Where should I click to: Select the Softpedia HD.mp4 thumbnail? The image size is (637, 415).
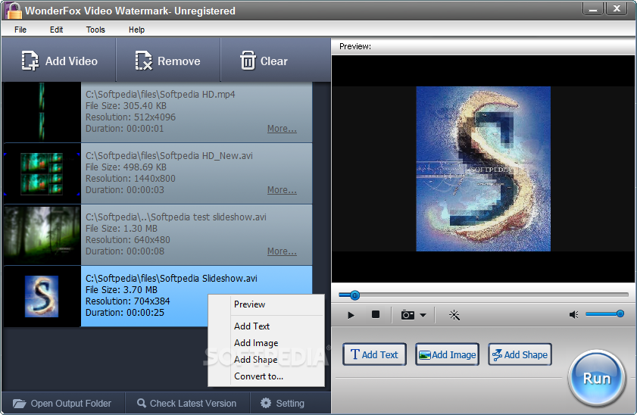pos(42,112)
